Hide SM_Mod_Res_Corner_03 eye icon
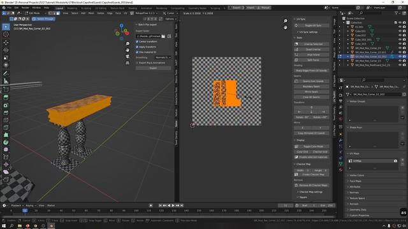Viewport: 408px width, 229px height. (x=400, y=61)
